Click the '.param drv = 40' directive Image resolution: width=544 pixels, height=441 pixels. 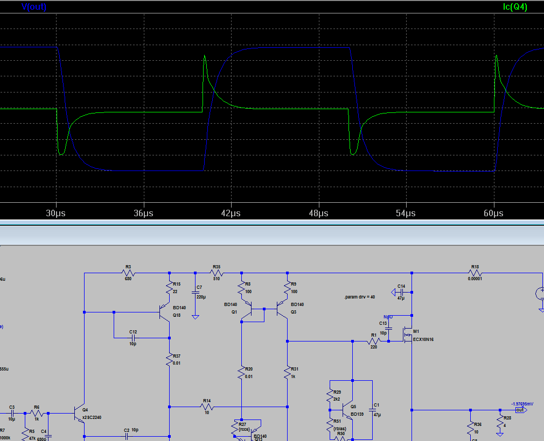pos(359,297)
